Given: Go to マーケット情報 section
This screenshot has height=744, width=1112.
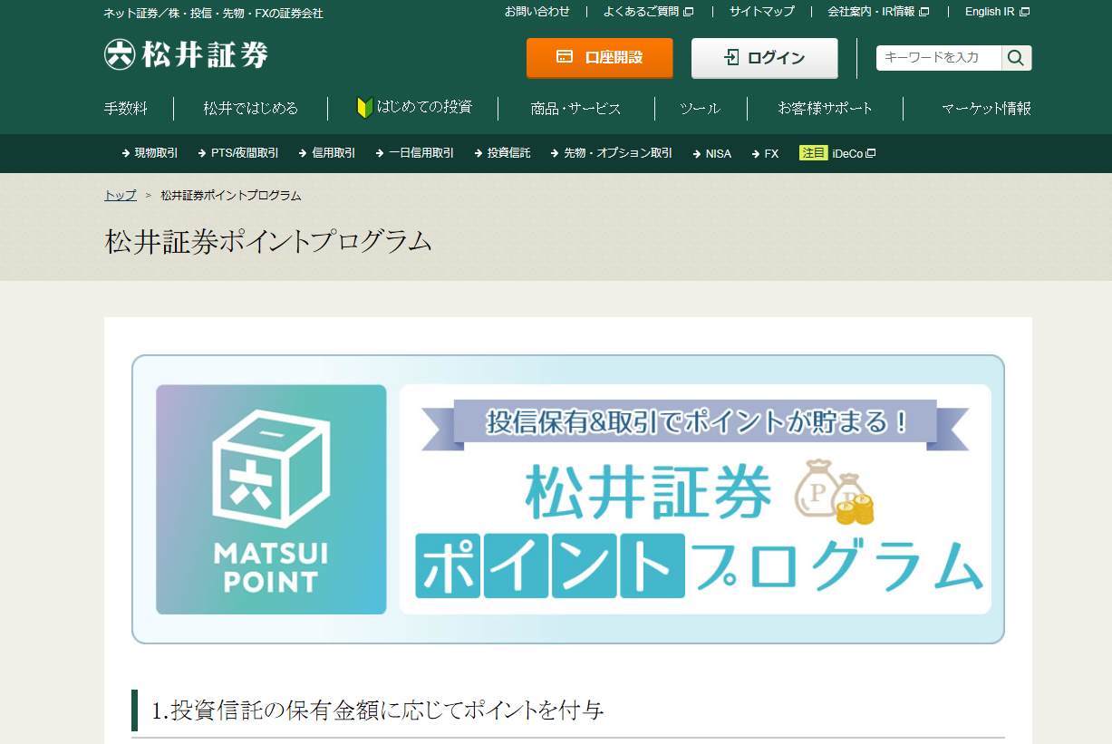Looking at the screenshot, I should [x=987, y=108].
